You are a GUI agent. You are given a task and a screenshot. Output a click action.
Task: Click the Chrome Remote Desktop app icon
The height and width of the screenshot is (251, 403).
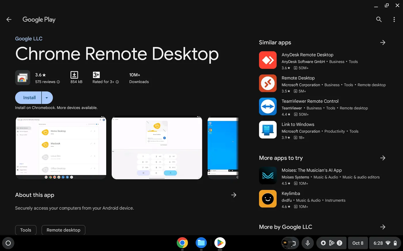(x=22, y=78)
